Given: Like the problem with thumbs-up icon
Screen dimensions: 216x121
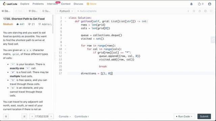Looking at the screenshot, I should [18, 24].
